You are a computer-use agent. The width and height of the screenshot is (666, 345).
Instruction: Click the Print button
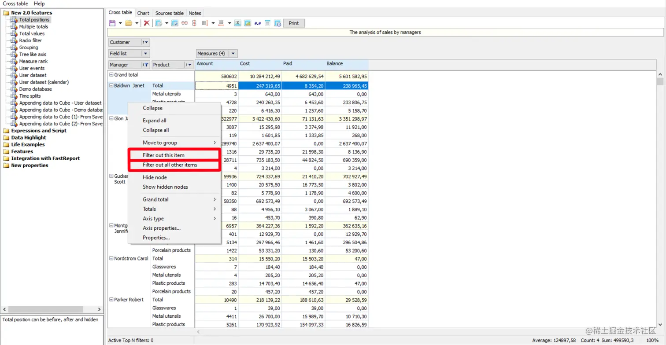[x=294, y=23]
